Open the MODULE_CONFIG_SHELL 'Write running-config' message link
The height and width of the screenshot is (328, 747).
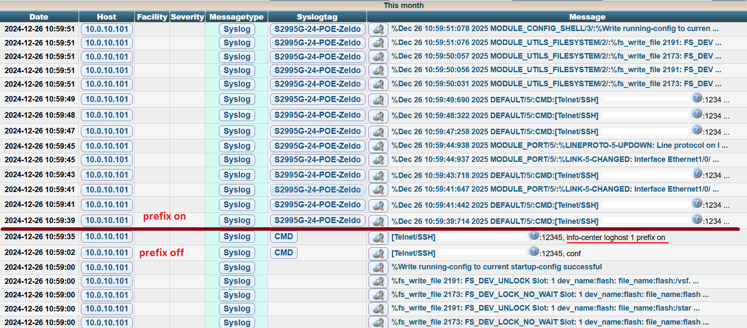click(555, 28)
